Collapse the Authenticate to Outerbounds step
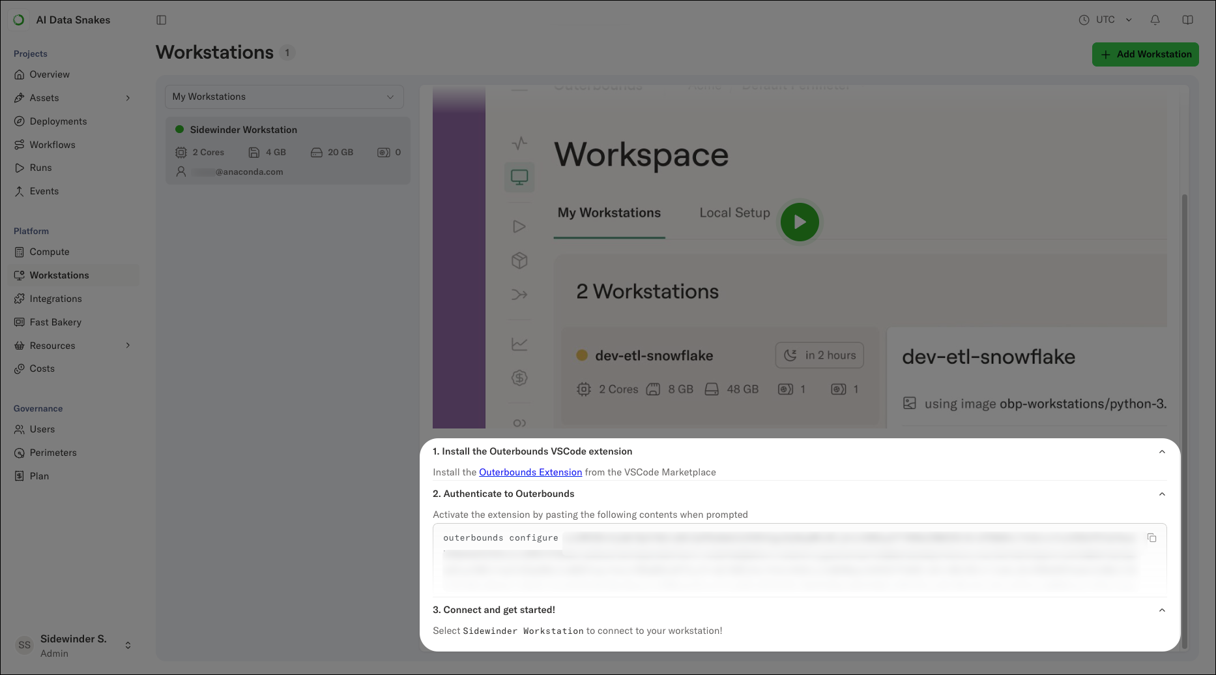 1162,494
